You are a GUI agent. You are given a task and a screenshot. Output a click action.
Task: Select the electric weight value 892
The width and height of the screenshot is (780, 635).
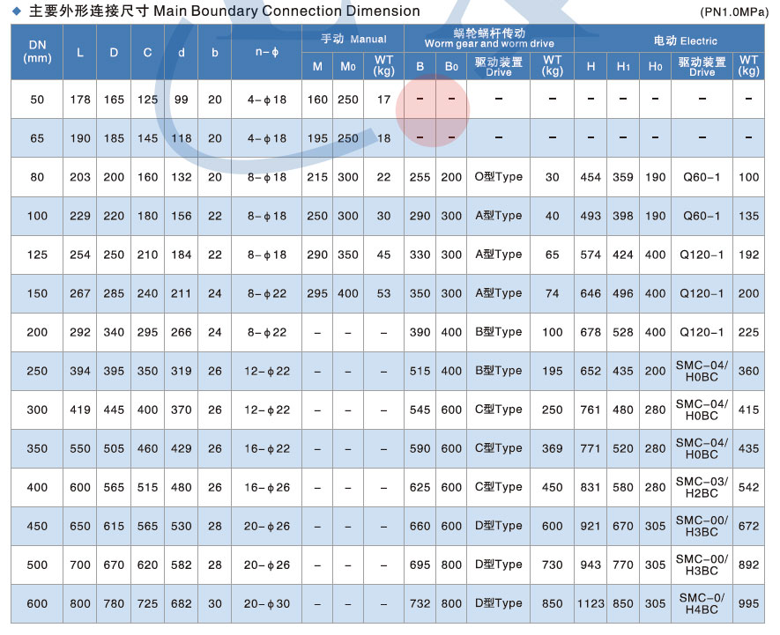748,565
